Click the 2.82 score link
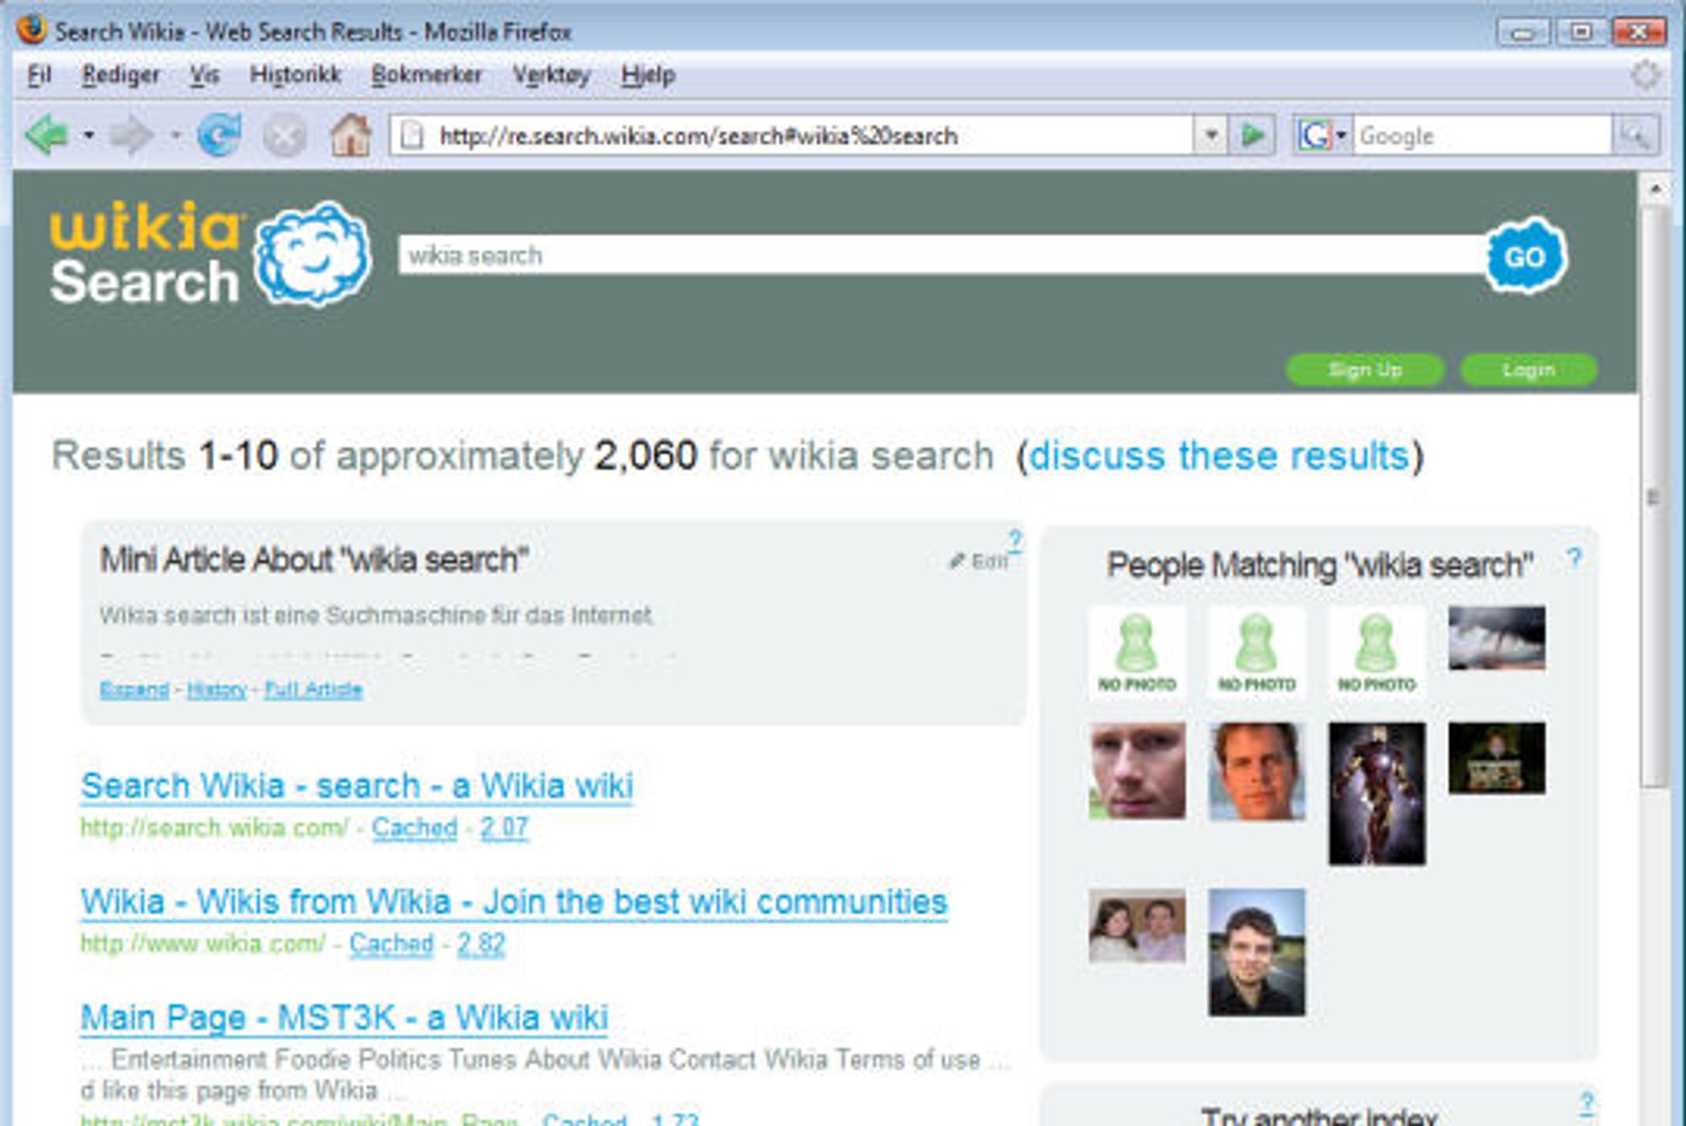The width and height of the screenshot is (1686, 1126). (x=481, y=943)
